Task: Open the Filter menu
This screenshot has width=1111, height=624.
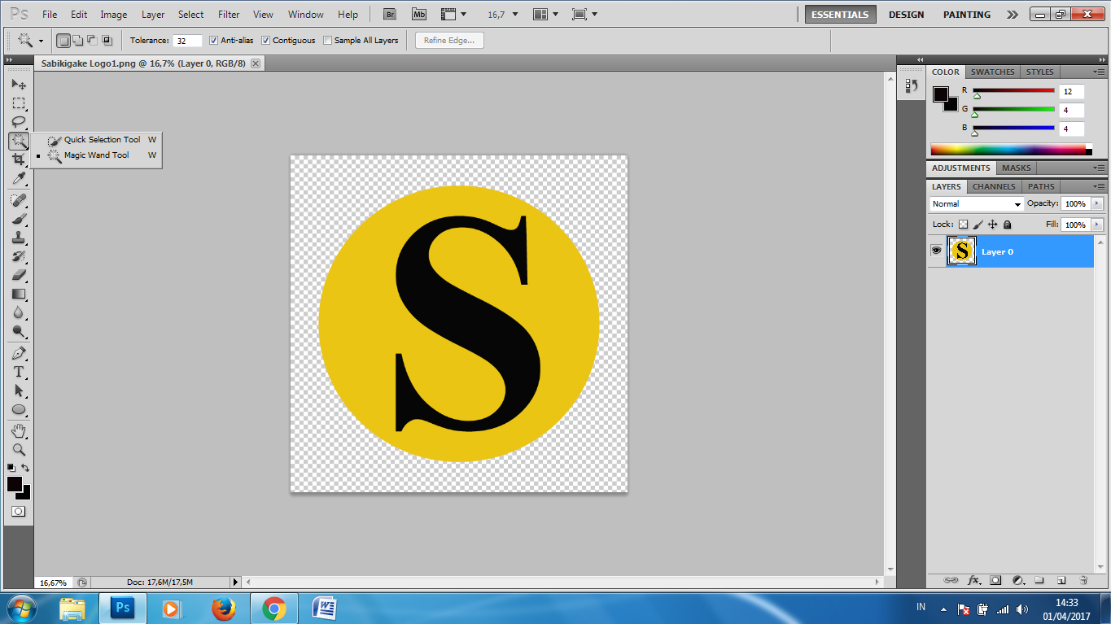Action: [228, 14]
